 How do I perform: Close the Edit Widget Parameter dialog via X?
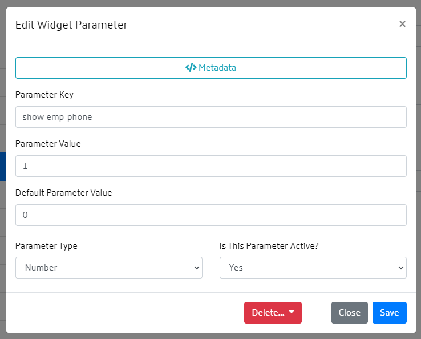click(402, 24)
